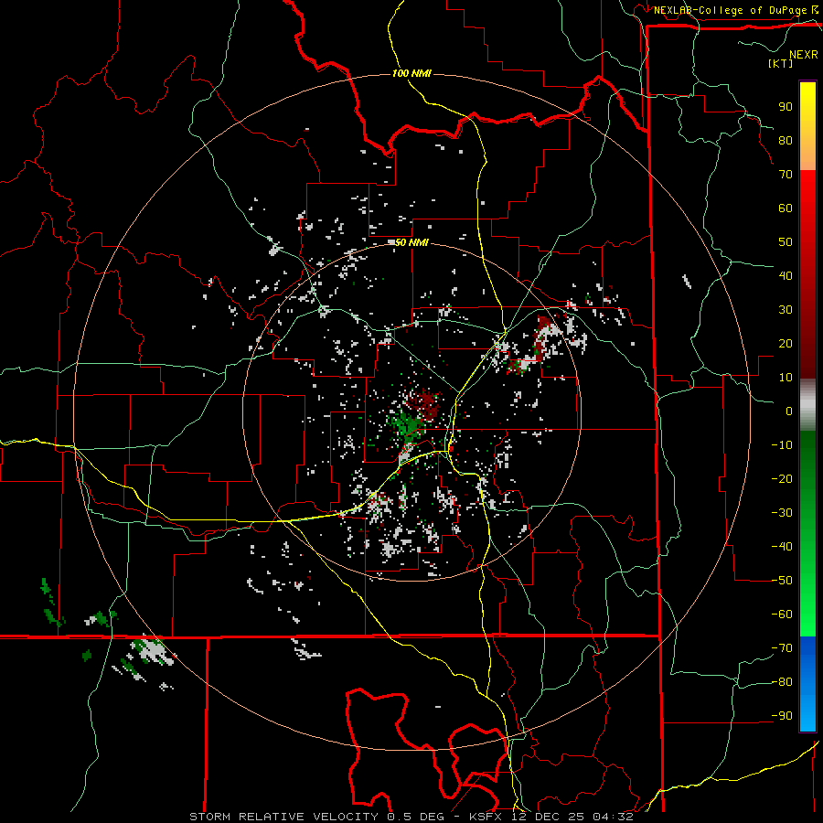Click the 0 value on velocity scale
The height and width of the screenshot is (823, 823).
(789, 411)
